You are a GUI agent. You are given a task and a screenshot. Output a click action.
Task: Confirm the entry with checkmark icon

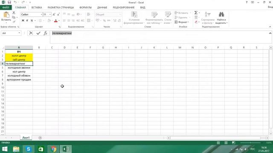[38, 33]
